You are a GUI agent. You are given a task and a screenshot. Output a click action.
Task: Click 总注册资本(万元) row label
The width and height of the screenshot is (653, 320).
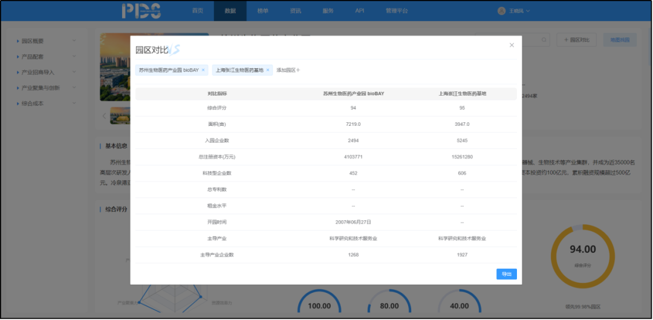click(x=218, y=157)
